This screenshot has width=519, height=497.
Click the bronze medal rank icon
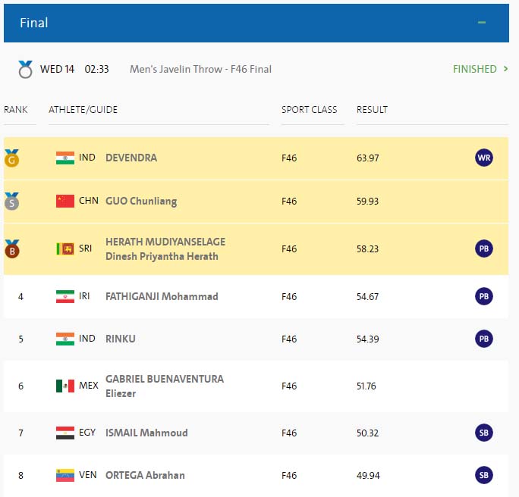(11, 248)
